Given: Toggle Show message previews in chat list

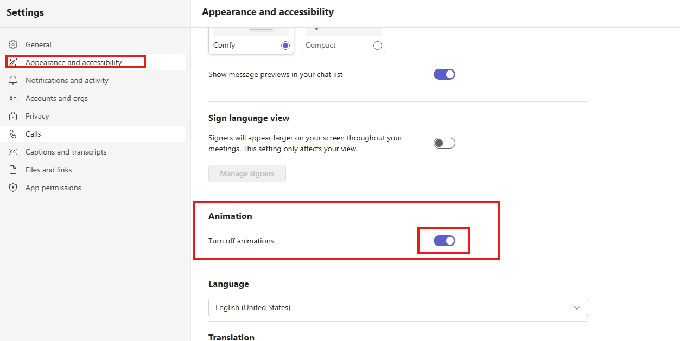Looking at the screenshot, I should point(444,74).
